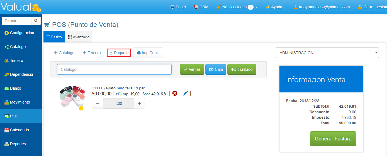
Task: Select the Basico tab
Action: (54, 37)
